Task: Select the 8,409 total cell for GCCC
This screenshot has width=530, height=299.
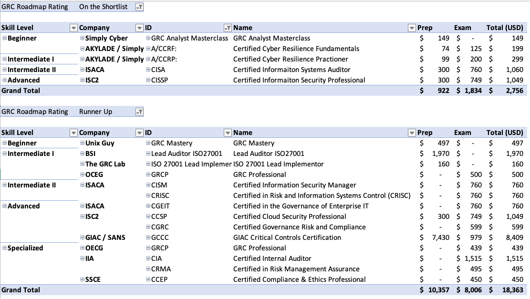Action: (x=511, y=237)
